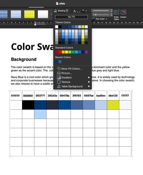Open the pen style line dropdown
Image resolution: width=143 pixels, height=175 pixels.
click(102, 11)
